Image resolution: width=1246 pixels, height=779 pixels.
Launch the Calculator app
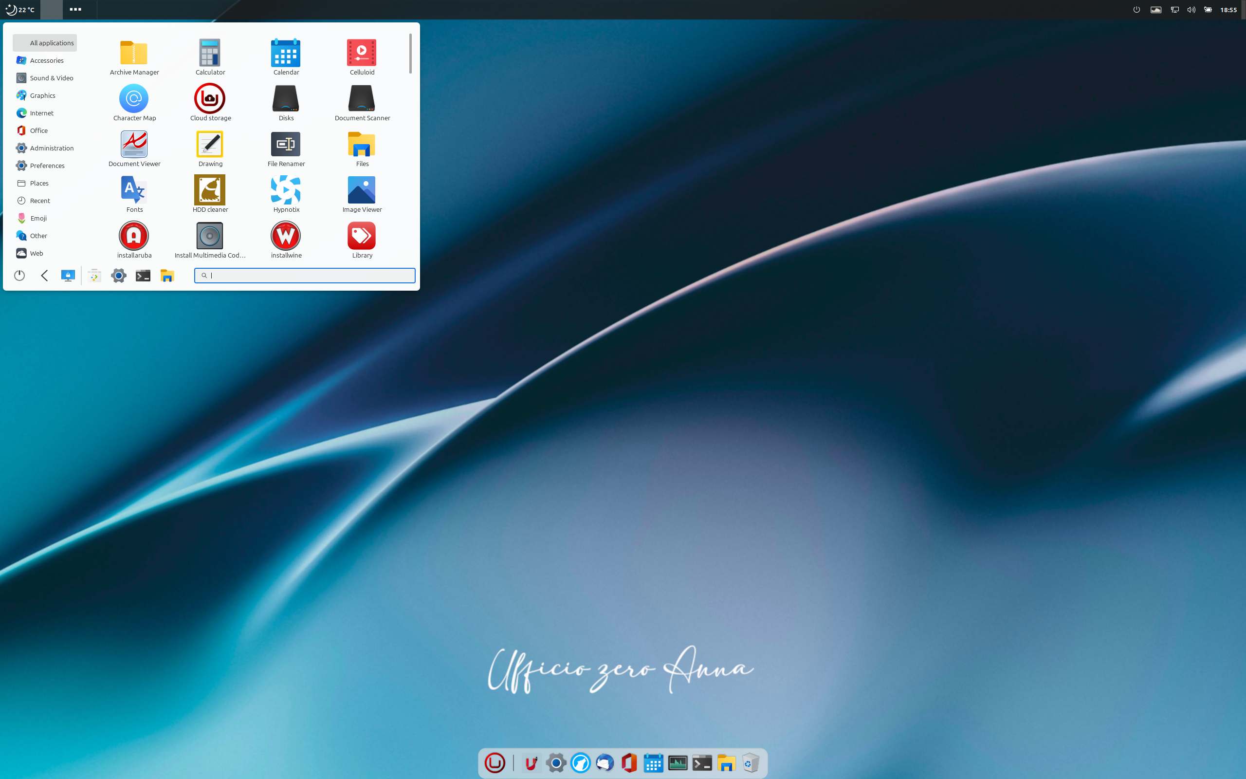[210, 57]
